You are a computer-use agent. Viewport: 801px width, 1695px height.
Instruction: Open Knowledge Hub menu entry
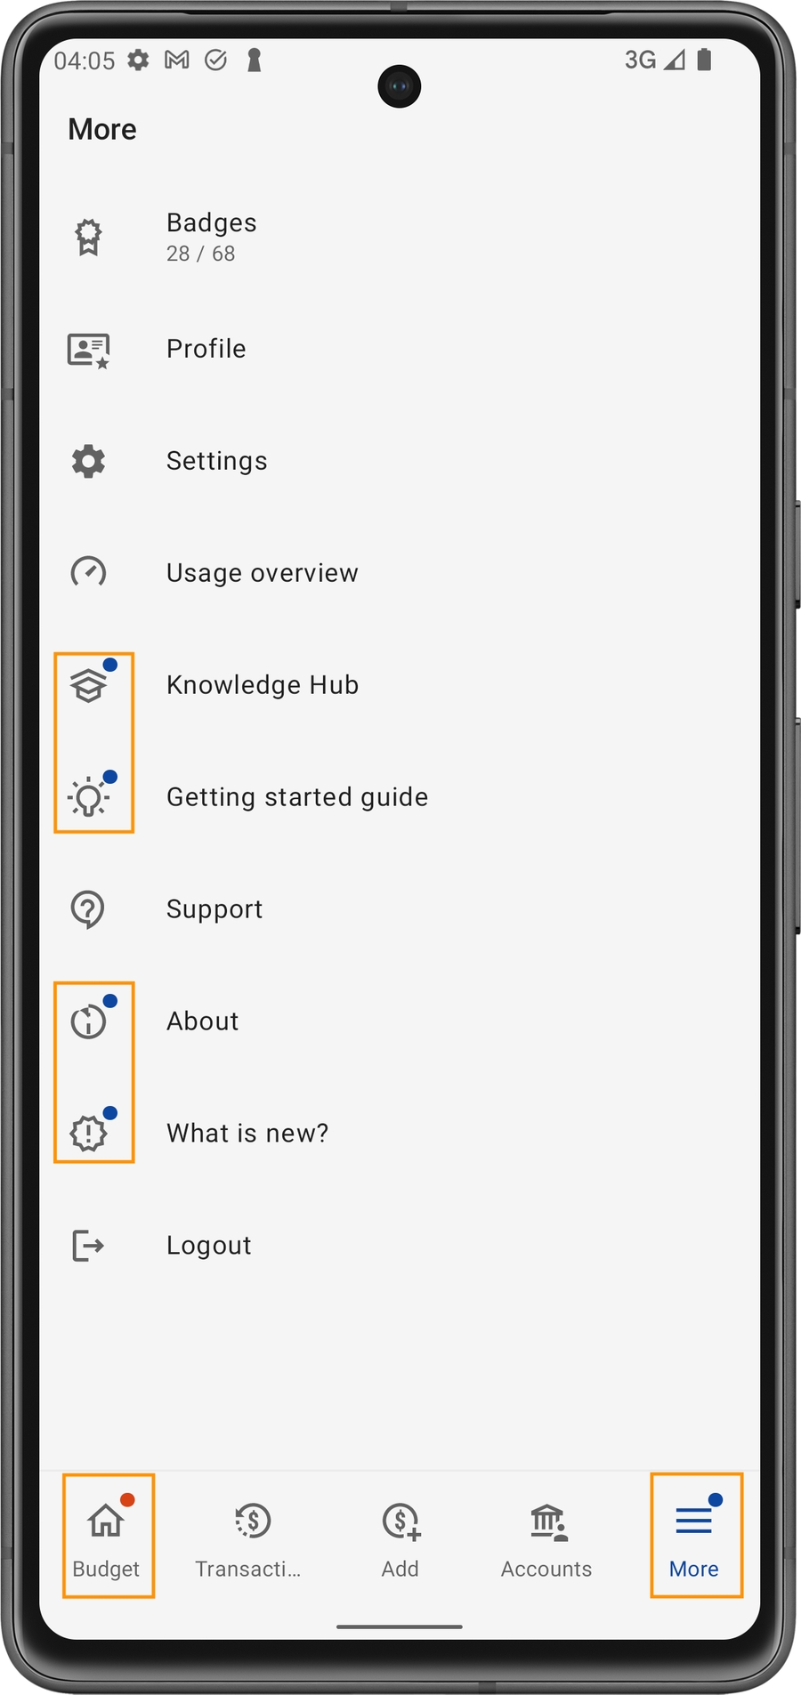263,685
